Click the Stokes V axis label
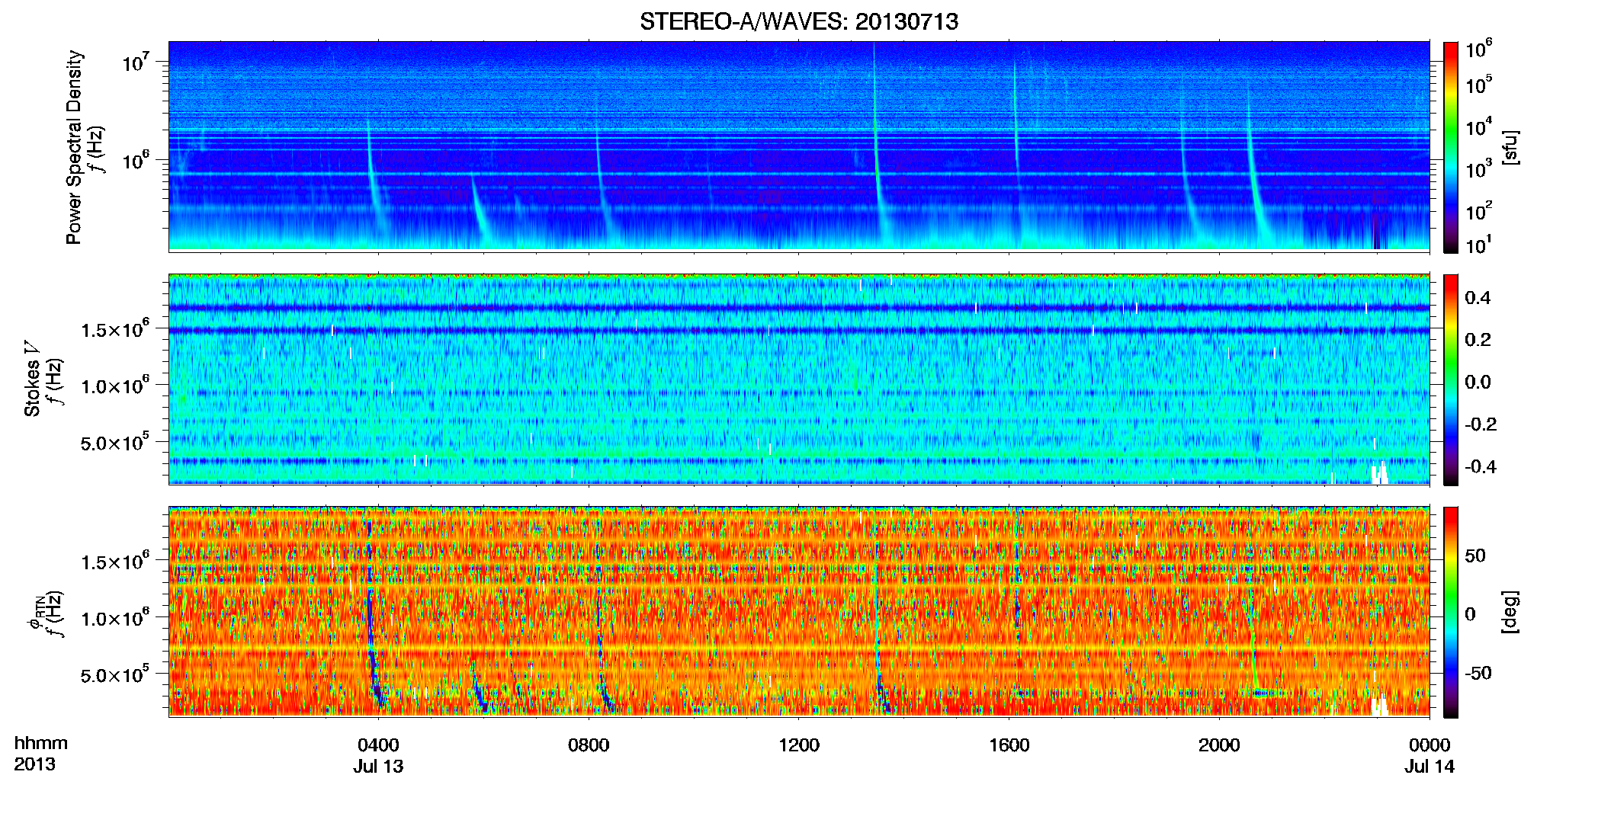This screenshot has width=1598, height=823. pos(33,379)
